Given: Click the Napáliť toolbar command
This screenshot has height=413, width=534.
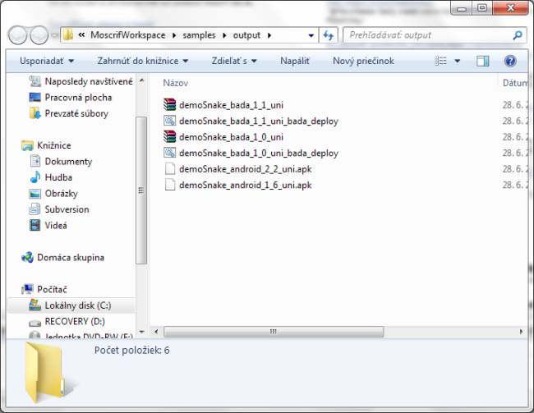Looking at the screenshot, I should [x=295, y=61].
